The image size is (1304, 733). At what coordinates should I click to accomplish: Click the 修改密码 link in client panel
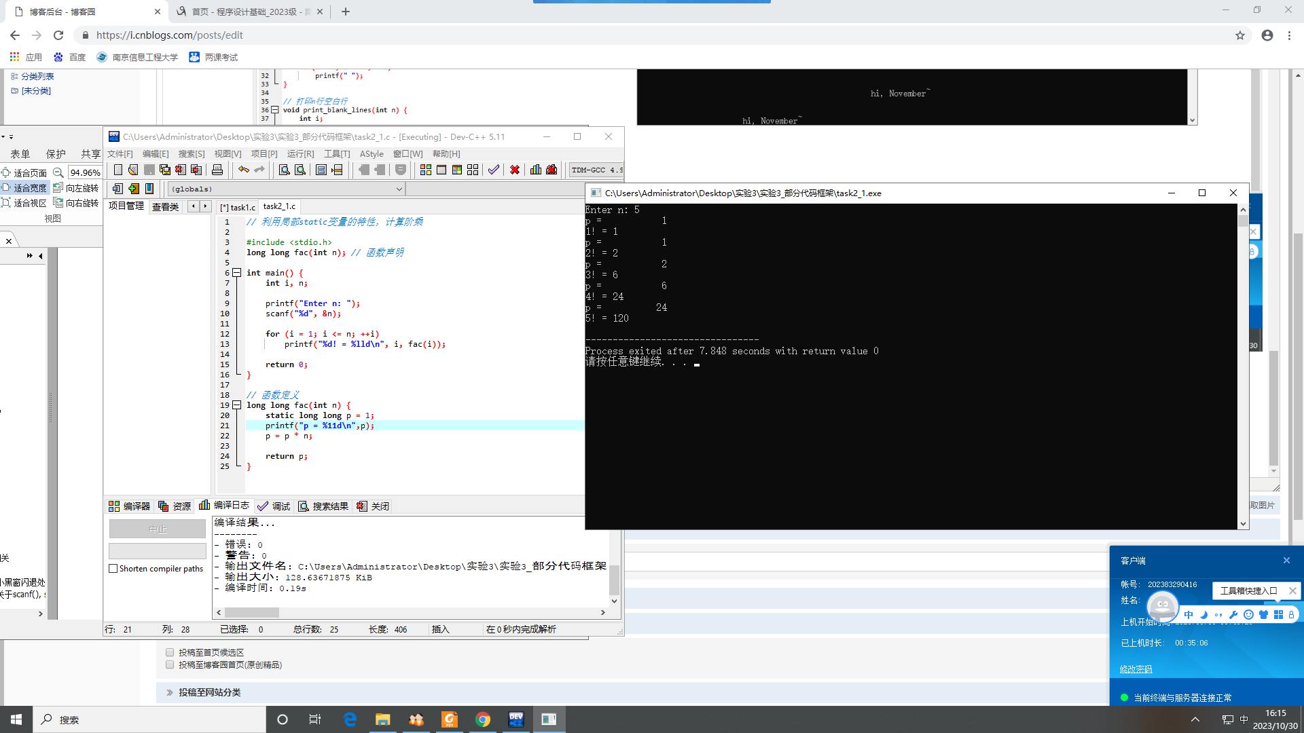(x=1136, y=669)
